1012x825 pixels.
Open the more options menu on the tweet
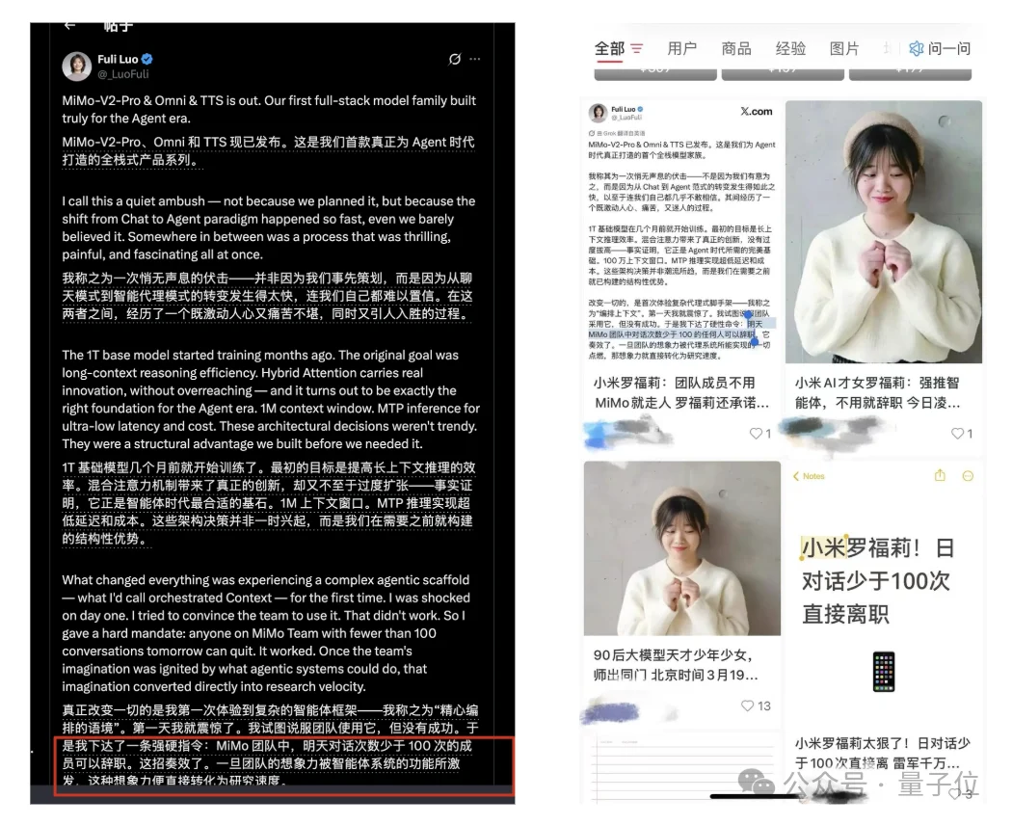(474, 59)
